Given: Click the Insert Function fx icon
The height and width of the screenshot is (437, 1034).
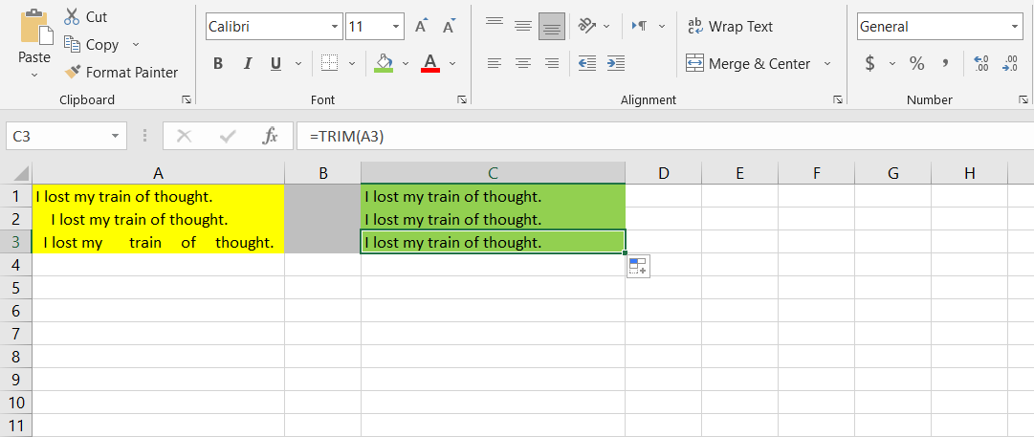Looking at the screenshot, I should [x=270, y=137].
